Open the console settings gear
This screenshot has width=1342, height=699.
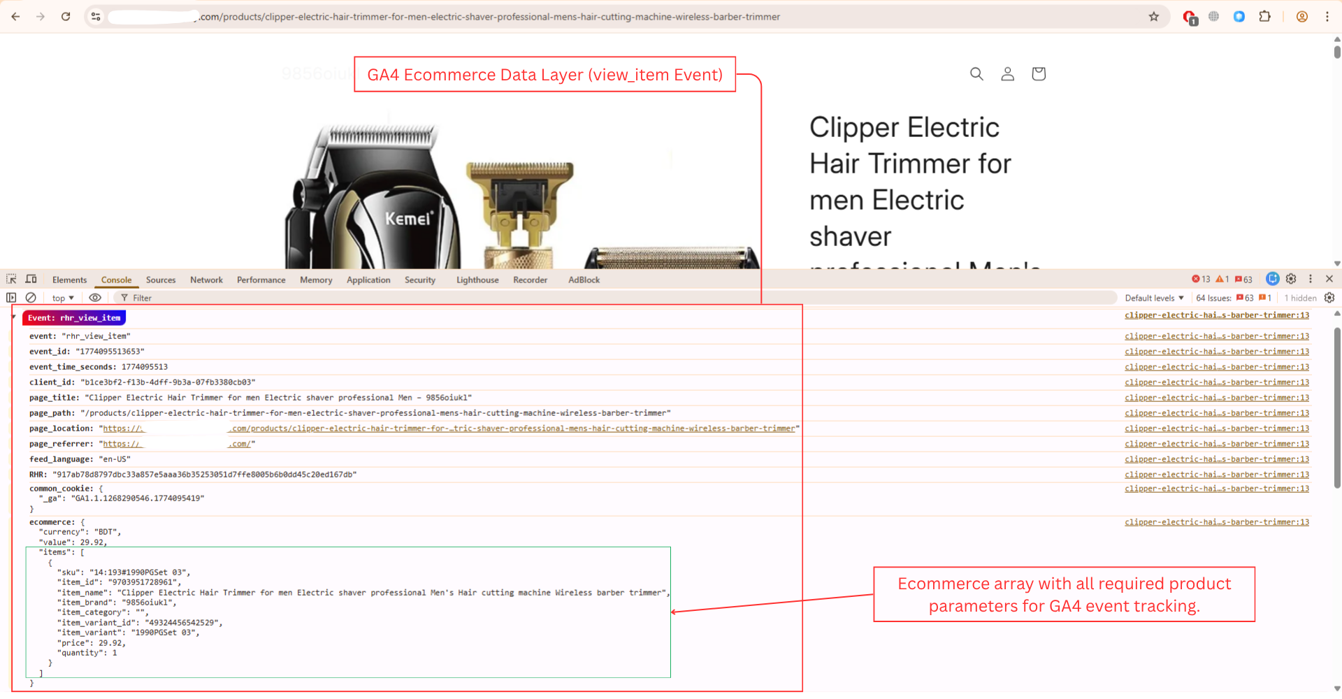coord(1329,297)
